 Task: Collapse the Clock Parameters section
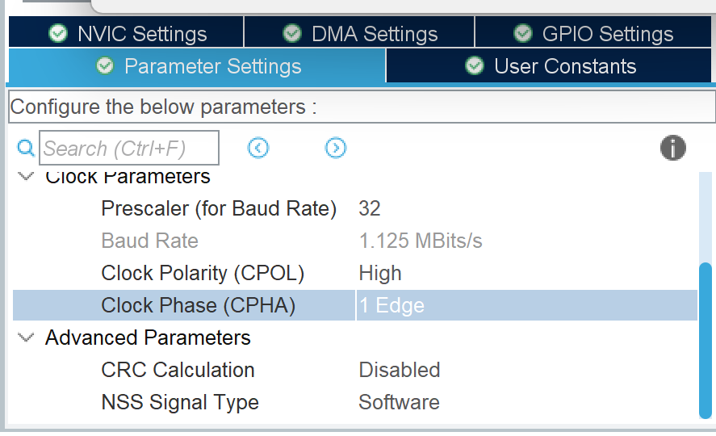click(x=26, y=176)
